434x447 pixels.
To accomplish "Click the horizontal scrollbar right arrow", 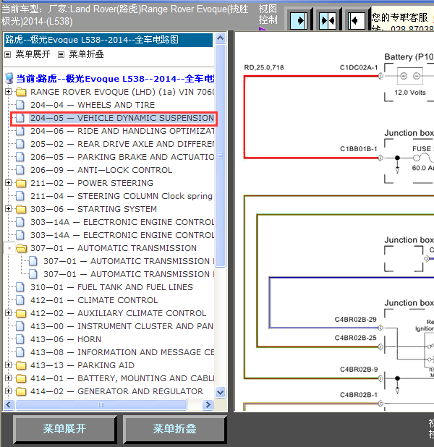I will tap(208, 404).
